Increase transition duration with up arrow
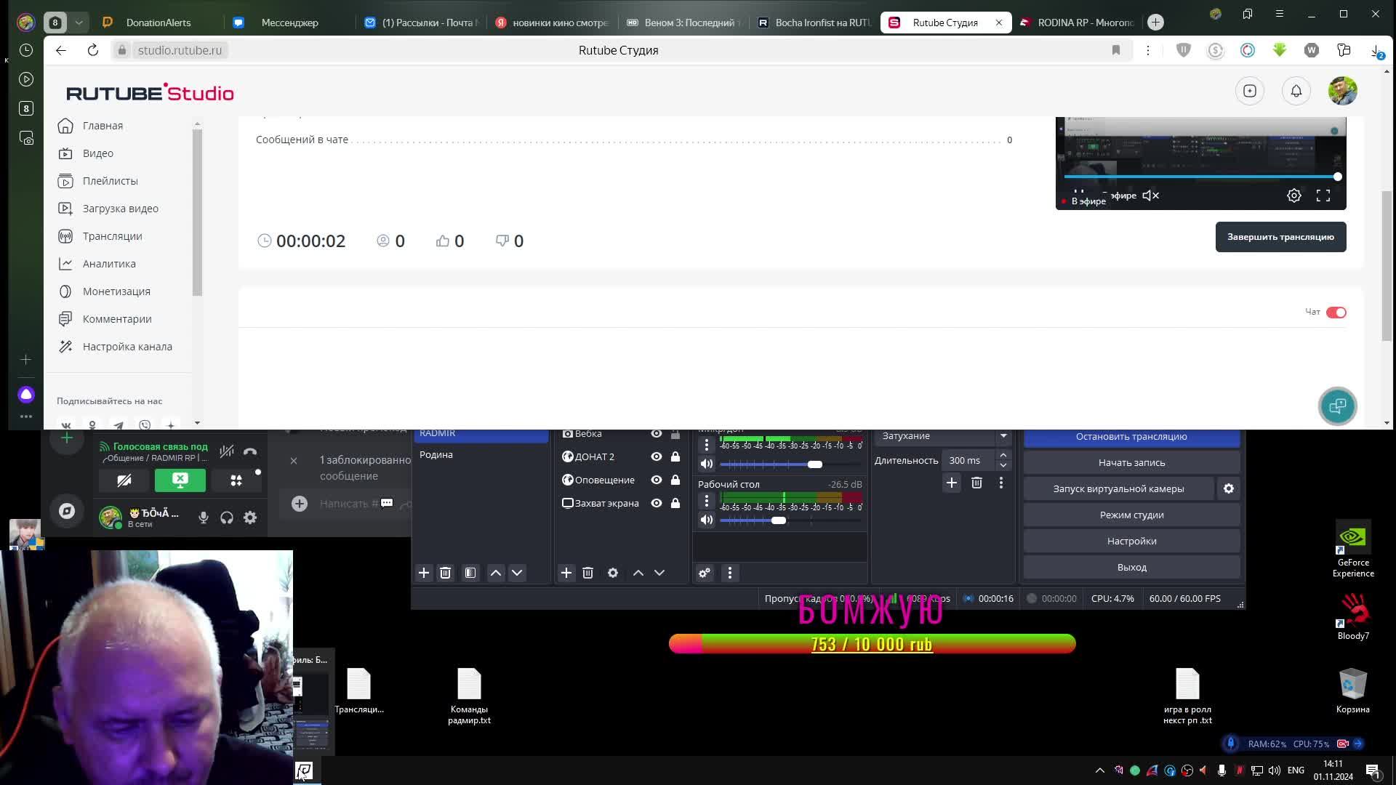Screen dimensions: 1396x785 (x=1003, y=456)
